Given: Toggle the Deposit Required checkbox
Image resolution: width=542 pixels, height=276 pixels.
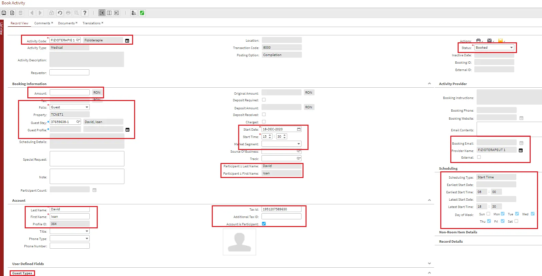Looking at the screenshot, I should 264,100.
